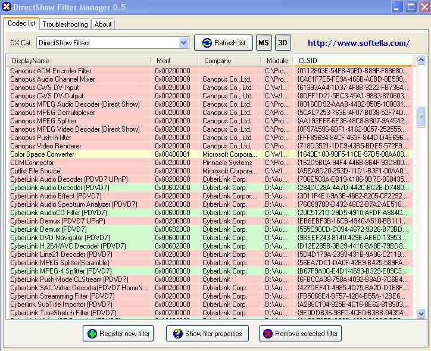Select CyberLink Push-Mode CLStream row
The width and height of the screenshot is (431, 351).
pos(210,279)
